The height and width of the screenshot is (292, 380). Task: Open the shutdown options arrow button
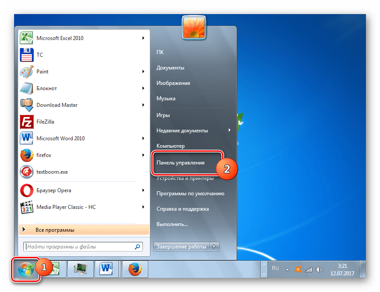pos(214,247)
